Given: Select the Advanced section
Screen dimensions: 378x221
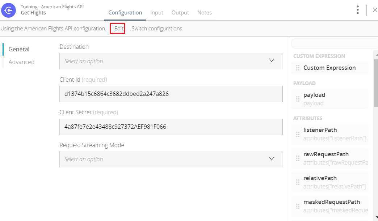Looking at the screenshot, I should (21, 62).
